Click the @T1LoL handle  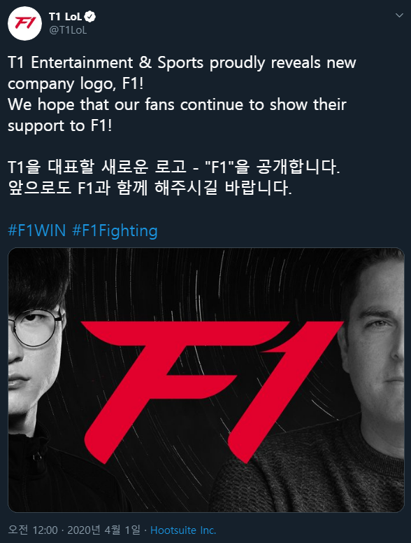(68, 30)
